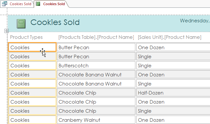Click the Half-Dozen sales unit cell
This screenshot has width=210, height=124.
coord(173,93)
